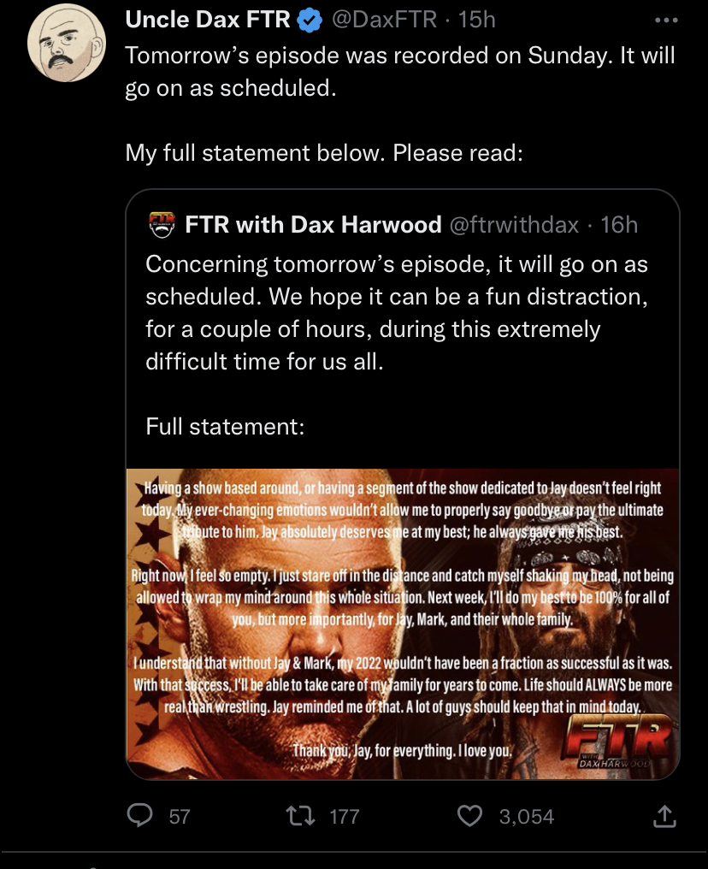Image resolution: width=708 pixels, height=869 pixels.
Task: View the 3,054 likes count
Action: [x=526, y=816]
